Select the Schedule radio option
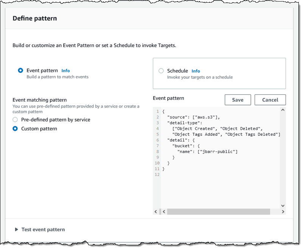 coord(161,71)
